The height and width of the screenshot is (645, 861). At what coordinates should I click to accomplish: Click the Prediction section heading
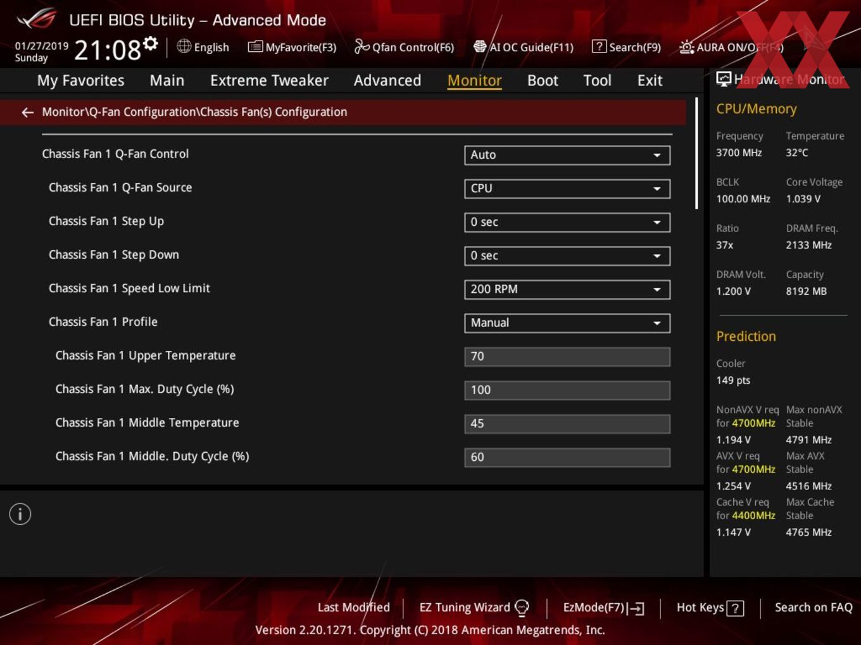(x=746, y=336)
